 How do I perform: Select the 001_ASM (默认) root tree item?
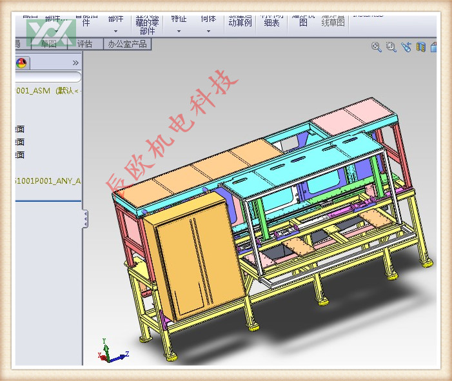coord(48,91)
